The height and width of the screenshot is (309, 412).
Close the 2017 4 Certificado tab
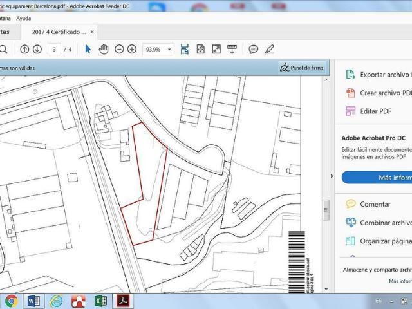click(92, 32)
